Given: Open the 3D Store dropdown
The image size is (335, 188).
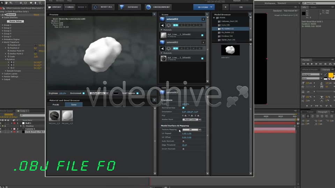Looking at the screenshot, I should tap(204, 7).
